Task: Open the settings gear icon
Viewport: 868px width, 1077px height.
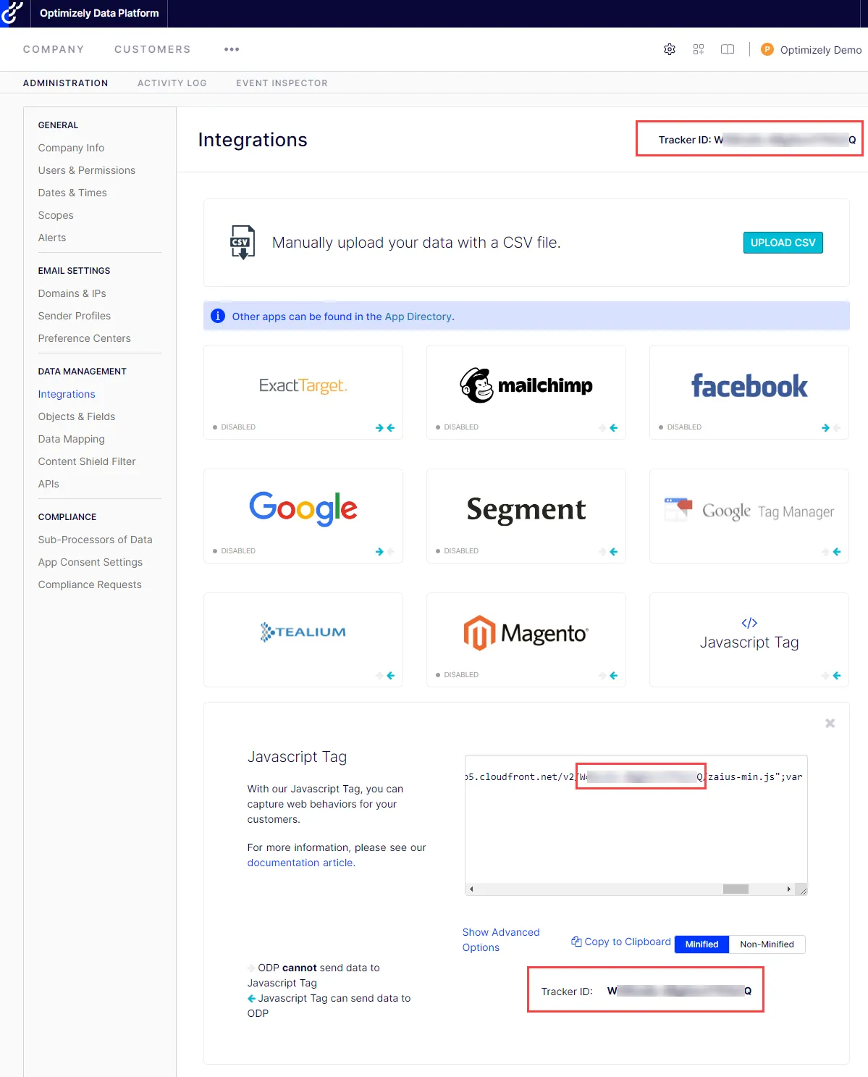Action: click(x=670, y=49)
